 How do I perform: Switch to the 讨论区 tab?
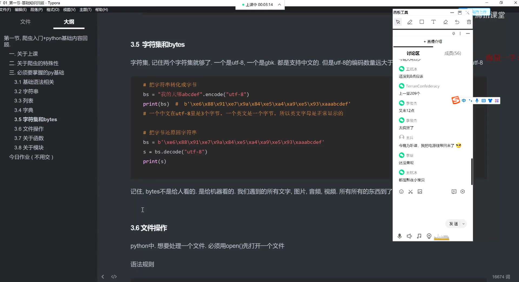[413, 53]
